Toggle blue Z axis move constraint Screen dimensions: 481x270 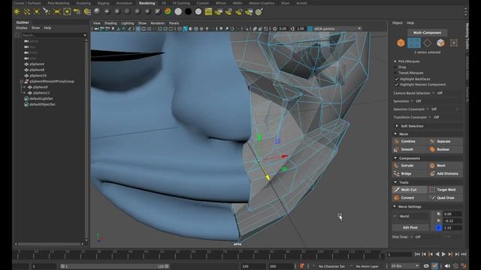click(439, 228)
